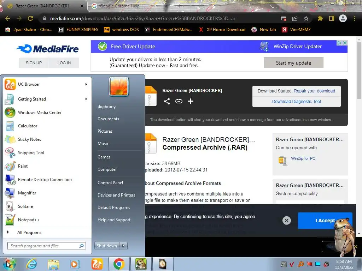The height and width of the screenshot is (271, 362).
Task: Open XP Horror Download bookmark
Action: [223, 30]
